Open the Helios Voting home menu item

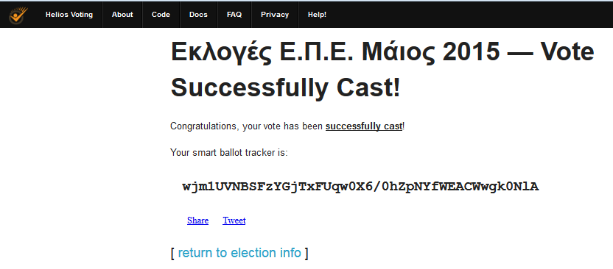click(x=69, y=15)
